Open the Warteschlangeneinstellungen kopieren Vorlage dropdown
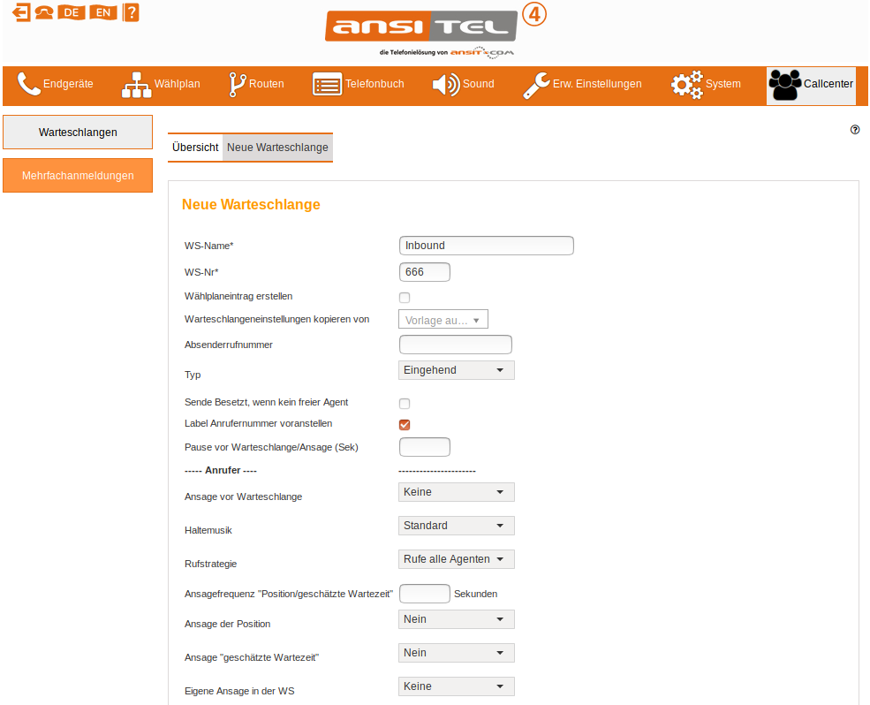 (x=443, y=321)
